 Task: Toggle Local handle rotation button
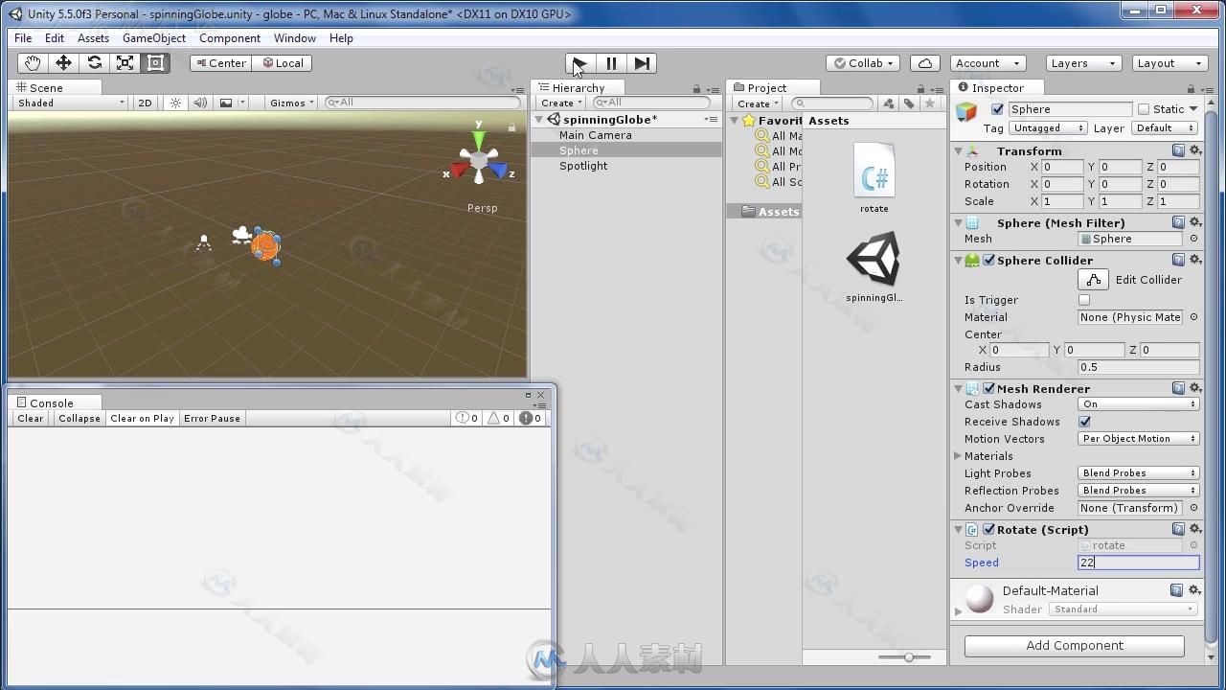click(x=283, y=63)
